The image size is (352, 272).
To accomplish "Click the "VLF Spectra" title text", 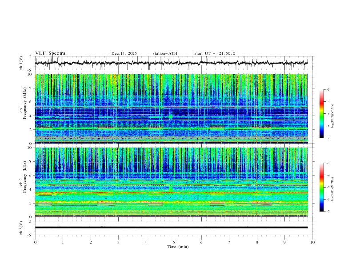I will [x=50, y=53].
